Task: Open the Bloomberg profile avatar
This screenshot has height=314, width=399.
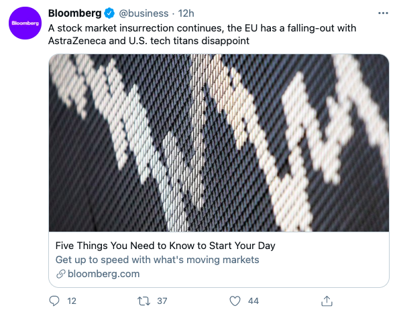Action: 25,23
